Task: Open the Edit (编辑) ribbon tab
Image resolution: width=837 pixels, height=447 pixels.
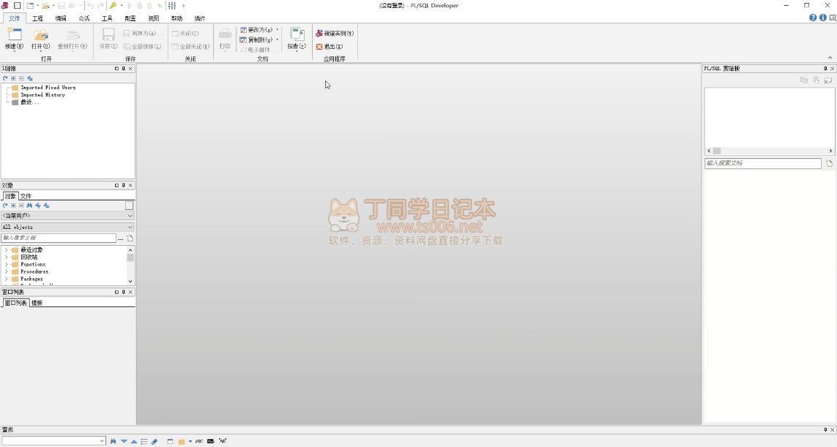Action: pos(61,18)
